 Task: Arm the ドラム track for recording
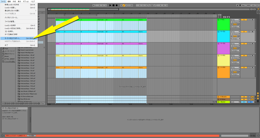[x=252, y=20]
